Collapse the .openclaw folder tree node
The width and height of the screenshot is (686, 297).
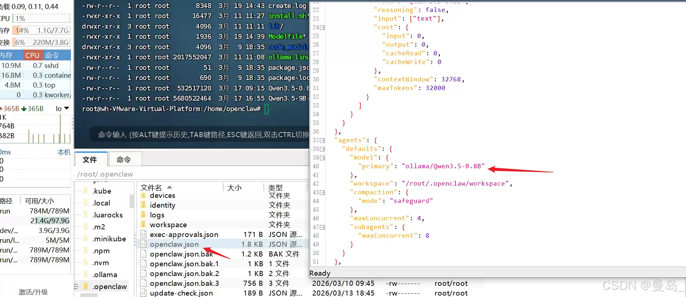point(76,287)
